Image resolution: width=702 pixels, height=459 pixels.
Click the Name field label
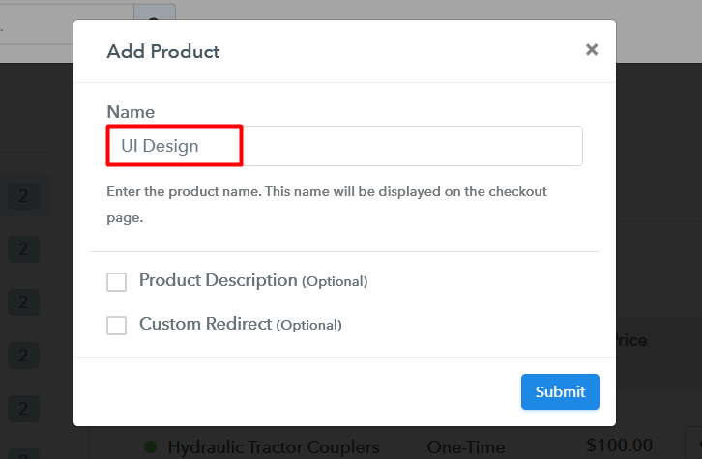[131, 112]
